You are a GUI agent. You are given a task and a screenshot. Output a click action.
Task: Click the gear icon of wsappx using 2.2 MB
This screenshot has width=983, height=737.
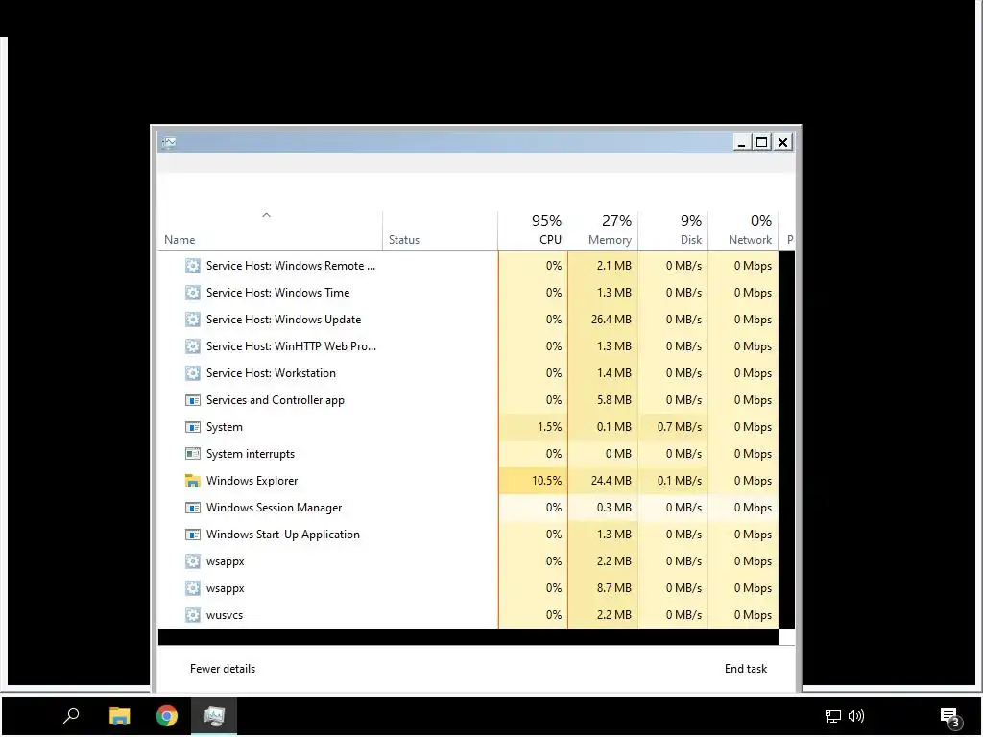(192, 561)
